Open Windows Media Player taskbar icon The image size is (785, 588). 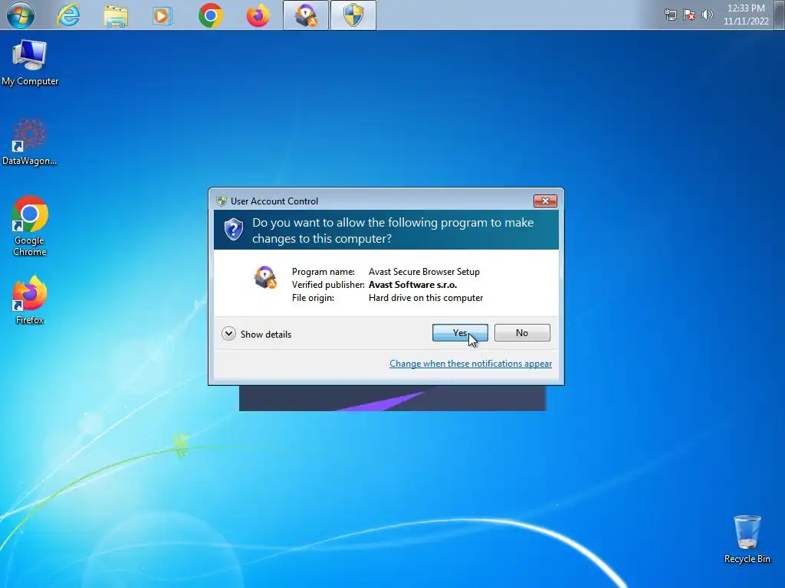tap(163, 15)
